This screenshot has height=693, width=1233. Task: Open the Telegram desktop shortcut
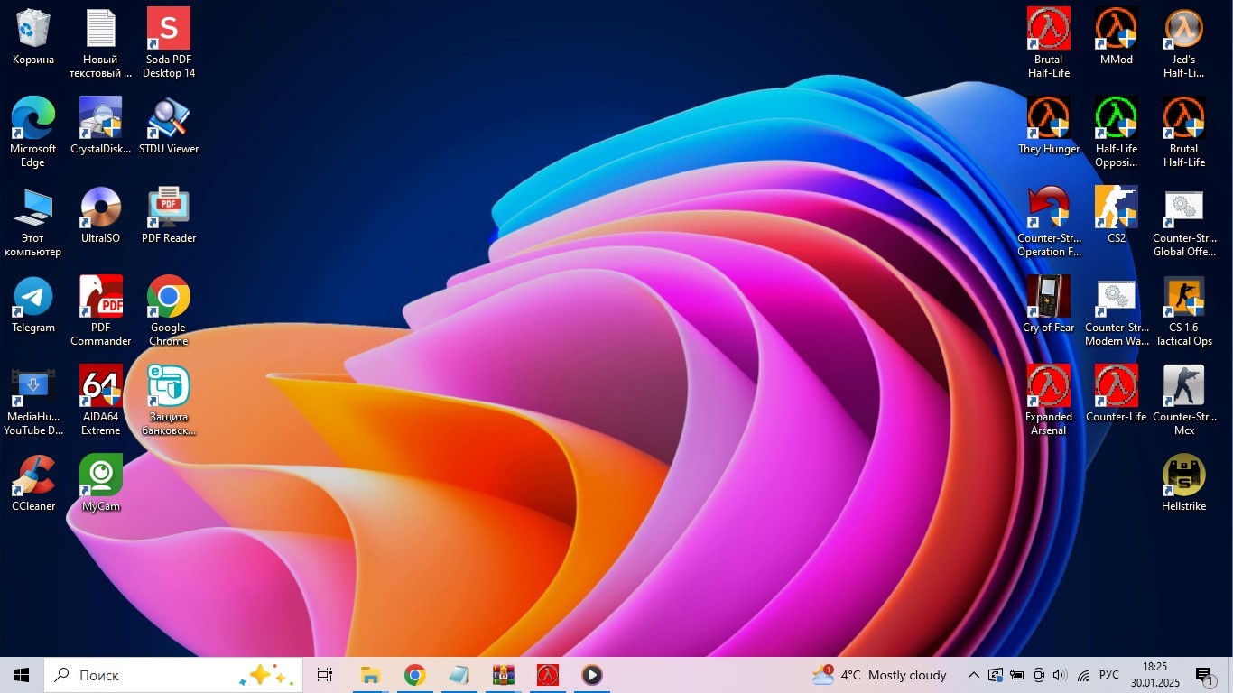click(x=33, y=298)
